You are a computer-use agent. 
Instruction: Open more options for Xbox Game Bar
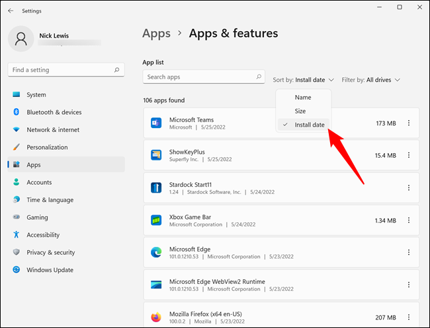[409, 220]
